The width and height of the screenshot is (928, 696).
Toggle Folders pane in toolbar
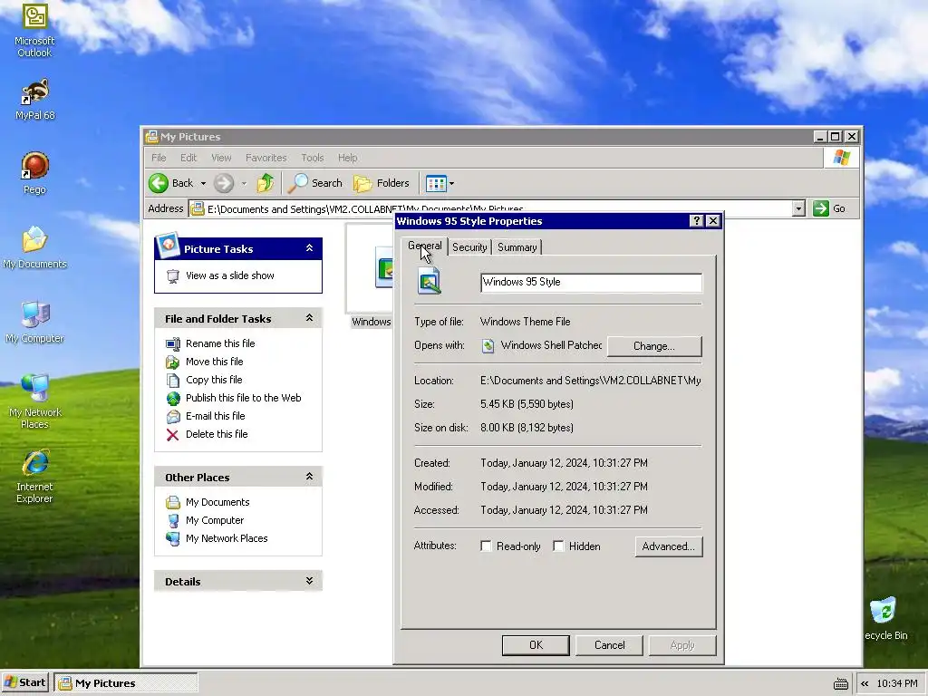[382, 183]
